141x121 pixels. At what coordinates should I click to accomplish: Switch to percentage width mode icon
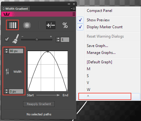[65, 25]
